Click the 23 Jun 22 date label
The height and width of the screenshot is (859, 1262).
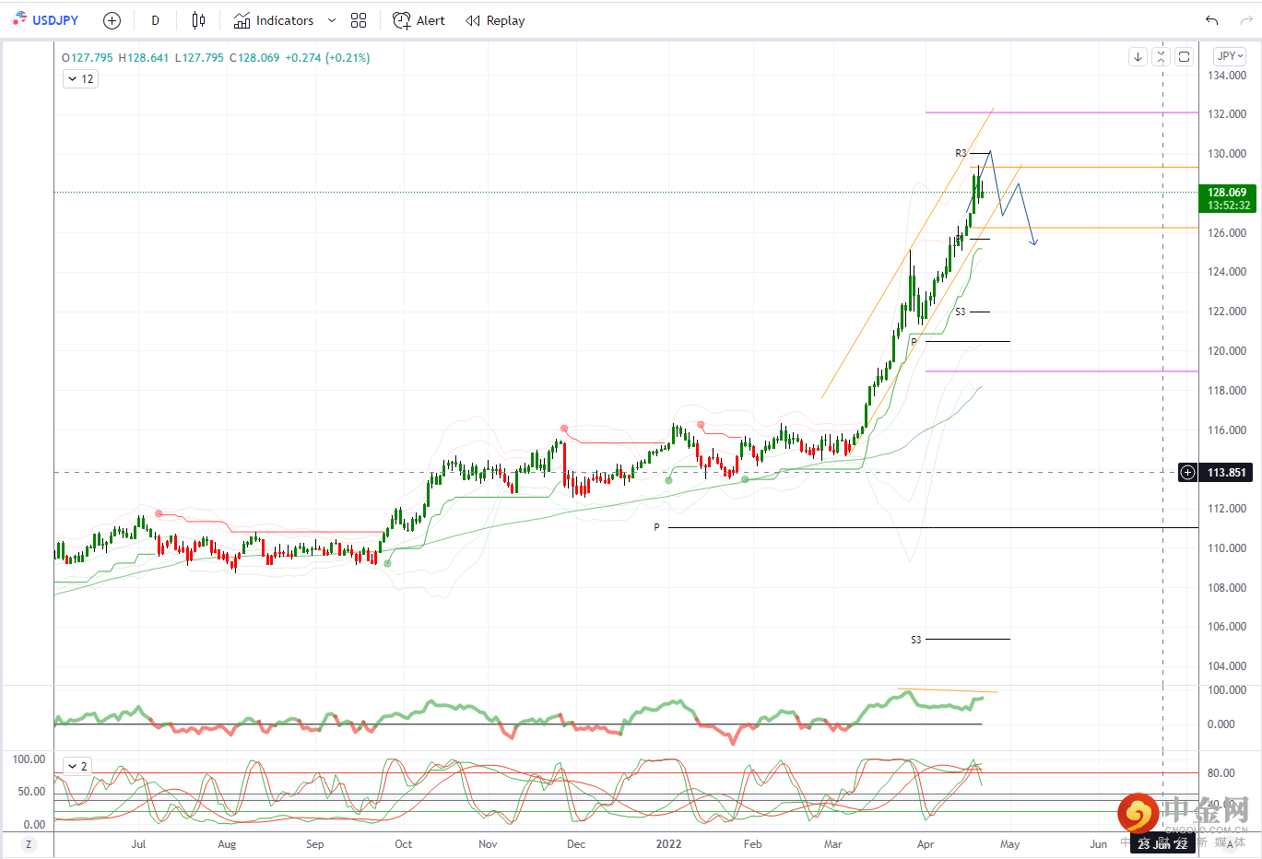point(1162,844)
